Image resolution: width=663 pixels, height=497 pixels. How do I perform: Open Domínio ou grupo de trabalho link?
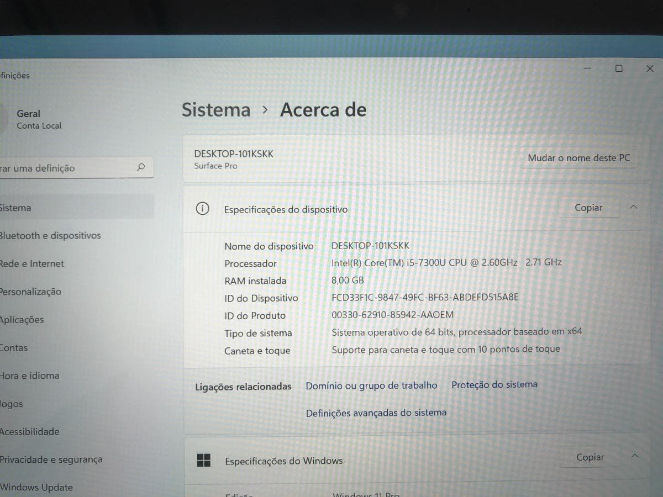click(x=371, y=385)
